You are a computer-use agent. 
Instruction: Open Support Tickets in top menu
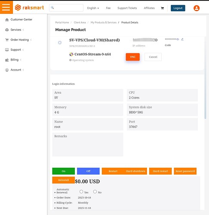coord(127,8)
